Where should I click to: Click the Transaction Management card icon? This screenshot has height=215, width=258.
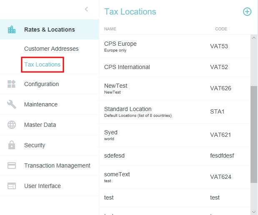point(12,166)
